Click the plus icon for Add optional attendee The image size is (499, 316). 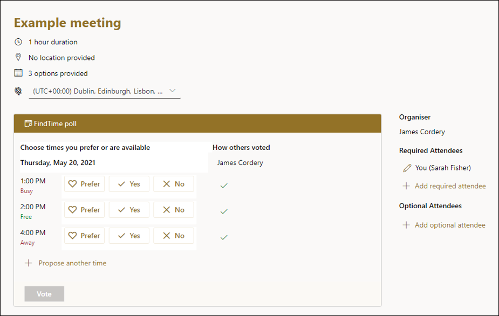click(x=406, y=225)
